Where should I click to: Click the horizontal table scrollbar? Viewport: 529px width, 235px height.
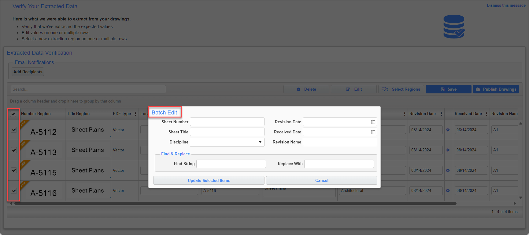(235, 203)
